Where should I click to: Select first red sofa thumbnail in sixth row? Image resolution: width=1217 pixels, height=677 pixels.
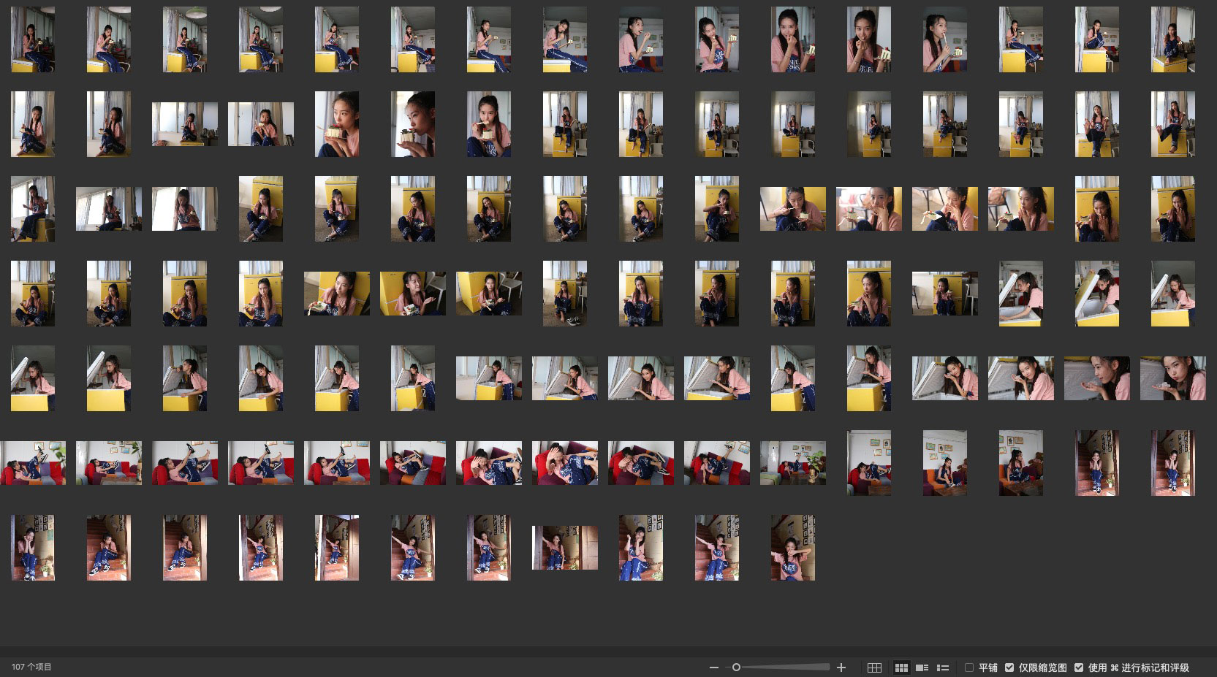click(33, 463)
